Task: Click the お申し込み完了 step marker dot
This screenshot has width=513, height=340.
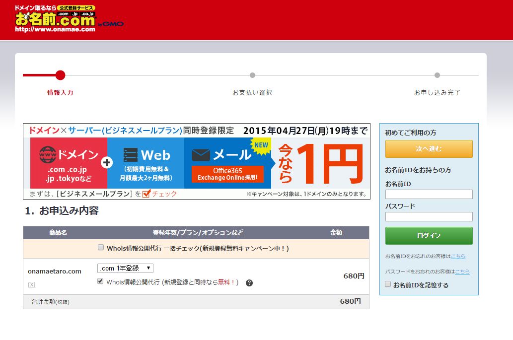Action: [x=437, y=75]
